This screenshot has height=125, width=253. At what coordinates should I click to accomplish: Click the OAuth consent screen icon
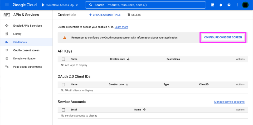7,50
